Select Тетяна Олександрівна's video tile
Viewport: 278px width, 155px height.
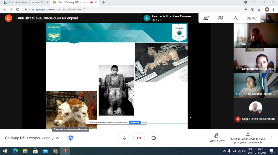coord(255,85)
